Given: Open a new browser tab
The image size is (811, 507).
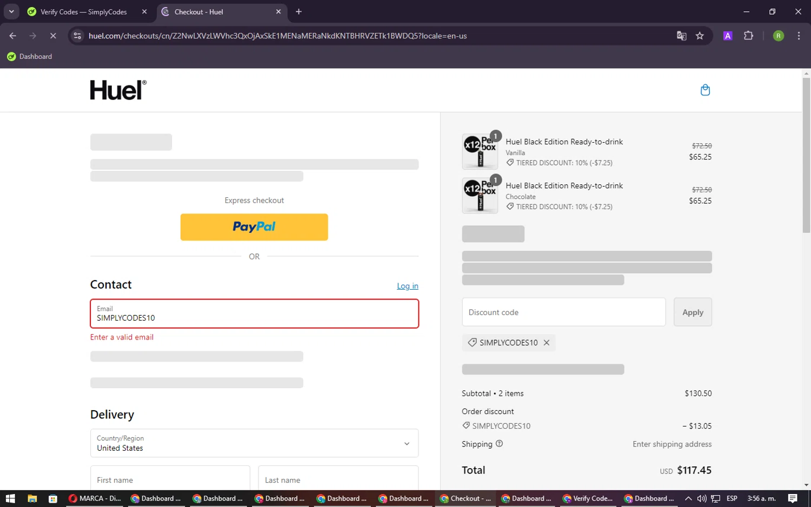Looking at the screenshot, I should [x=298, y=12].
